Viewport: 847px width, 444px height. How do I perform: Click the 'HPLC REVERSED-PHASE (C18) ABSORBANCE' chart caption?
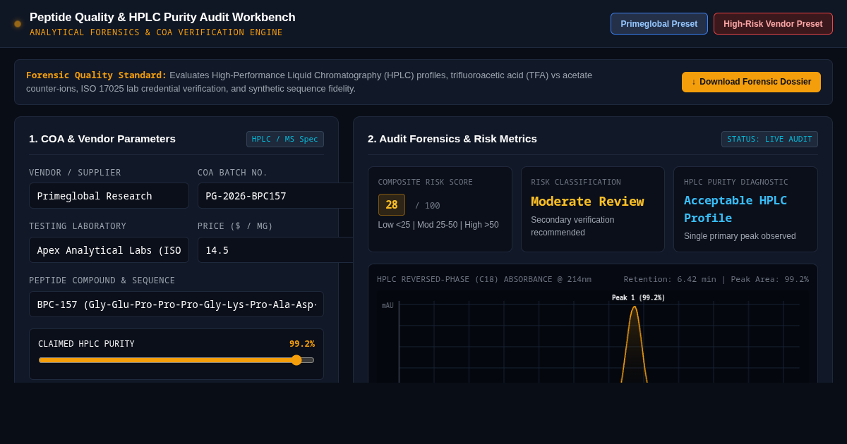[x=484, y=280]
